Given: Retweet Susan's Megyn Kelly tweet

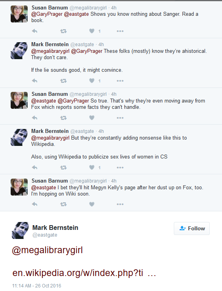Looking at the screenshot, I should pos(64,204).
